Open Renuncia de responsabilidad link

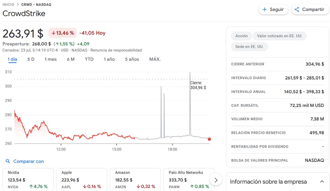click(x=116, y=50)
